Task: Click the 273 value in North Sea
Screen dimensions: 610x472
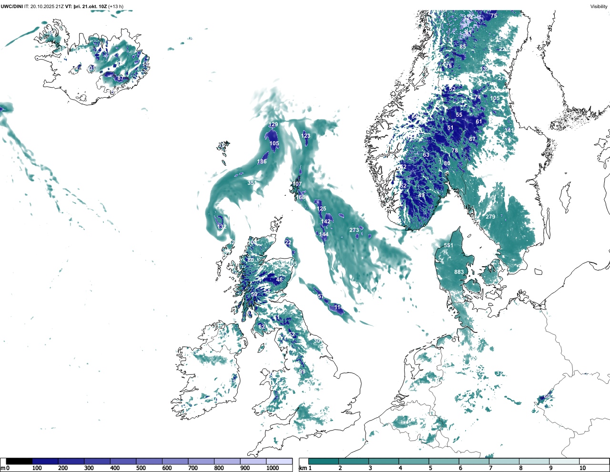Action: (354, 230)
